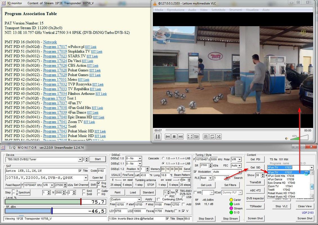
Task: Open the Network link in PAT
Action: [50, 42]
